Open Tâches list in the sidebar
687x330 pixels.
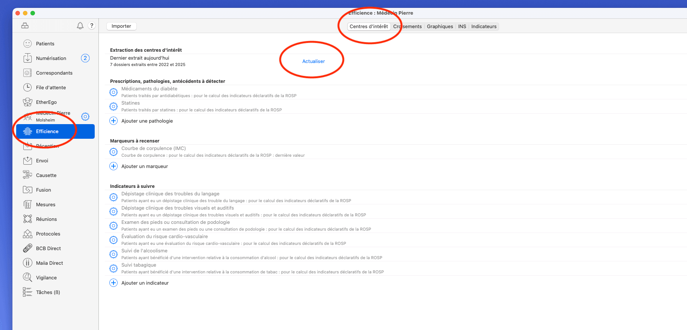[48, 292]
